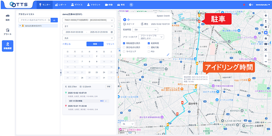Start route playback with the play button
The height and width of the screenshot is (136, 272).
coord(125,20)
